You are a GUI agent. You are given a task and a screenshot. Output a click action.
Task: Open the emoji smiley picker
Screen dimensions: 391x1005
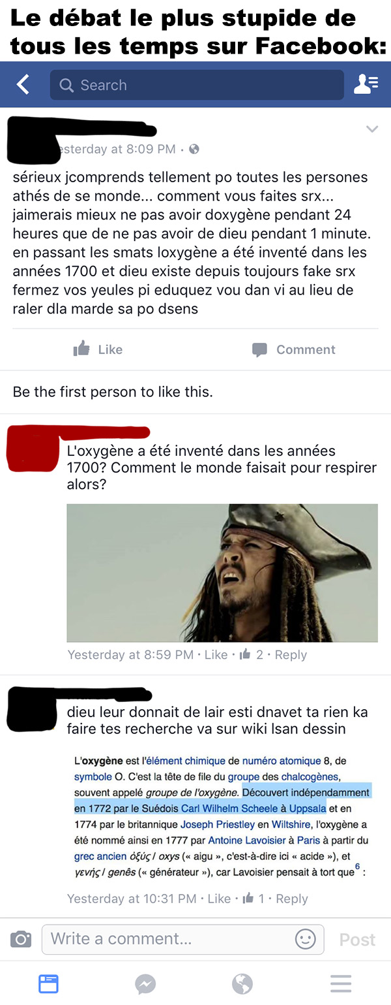click(x=305, y=939)
